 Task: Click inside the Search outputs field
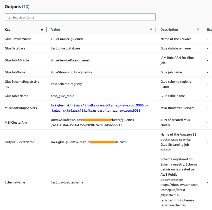[x=78, y=17]
